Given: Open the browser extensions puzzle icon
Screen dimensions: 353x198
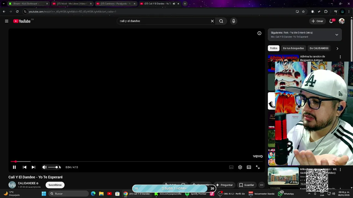Looking at the screenshot, I should pos(326,12).
